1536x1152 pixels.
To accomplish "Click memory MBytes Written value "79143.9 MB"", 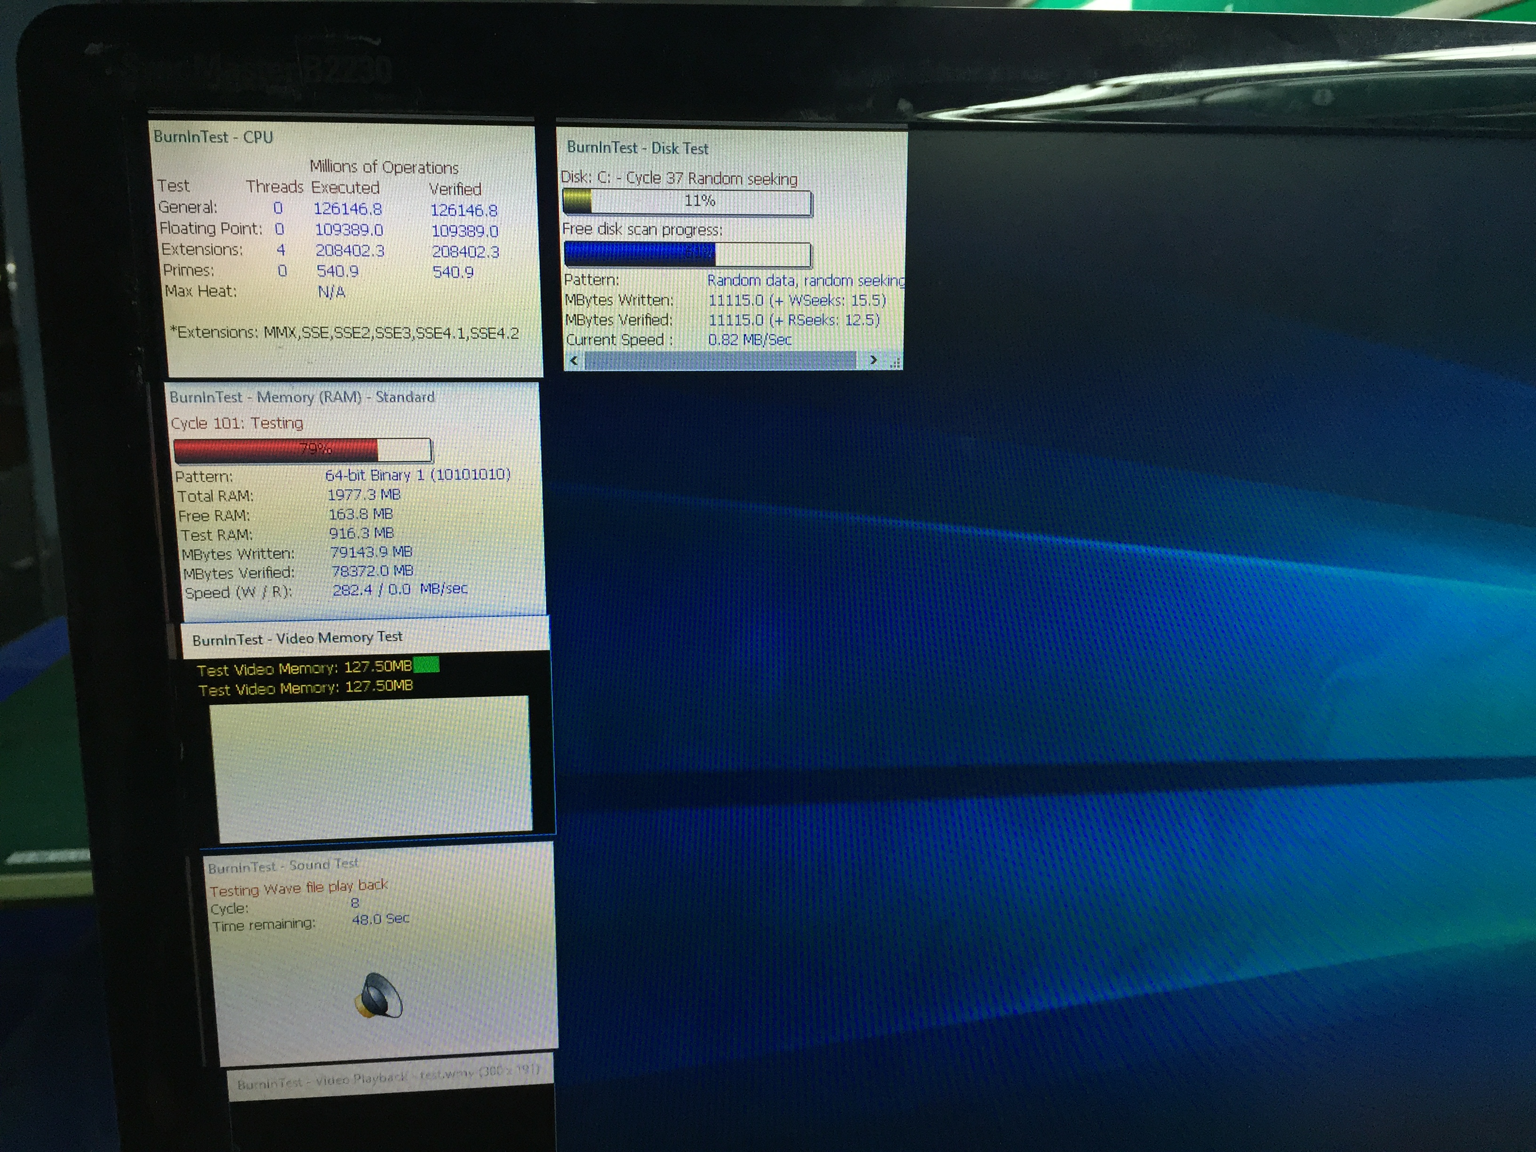I will pos(371,552).
